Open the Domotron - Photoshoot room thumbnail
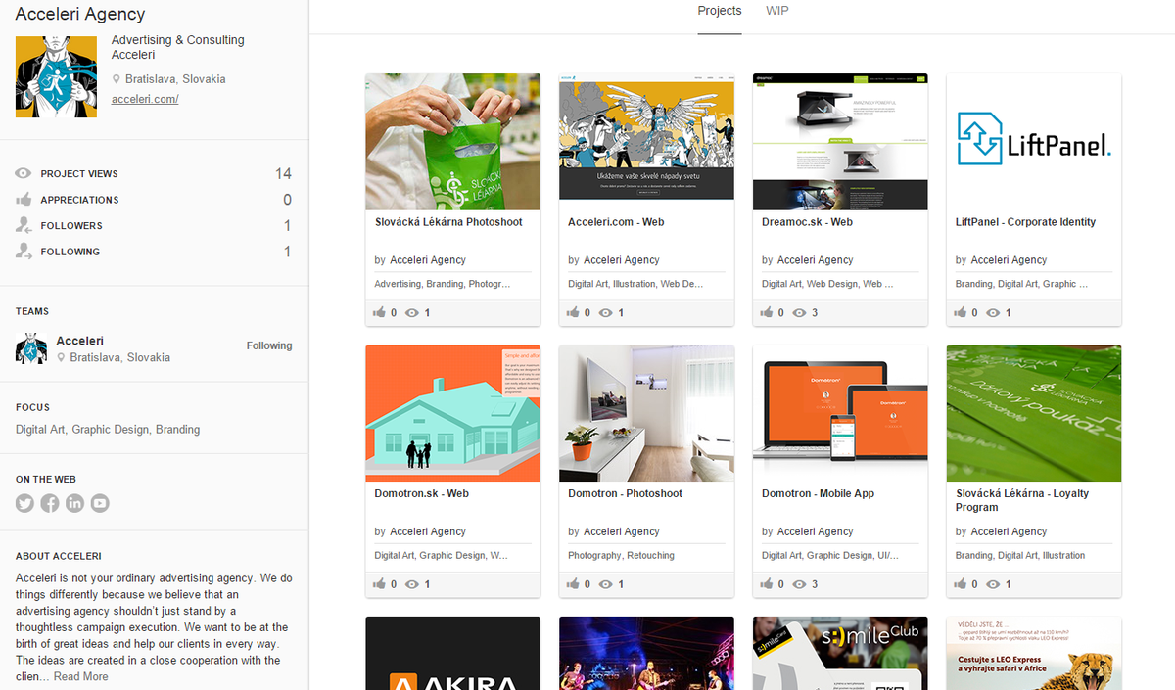The height and width of the screenshot is (690, 1175). click(x=646, y=413)
